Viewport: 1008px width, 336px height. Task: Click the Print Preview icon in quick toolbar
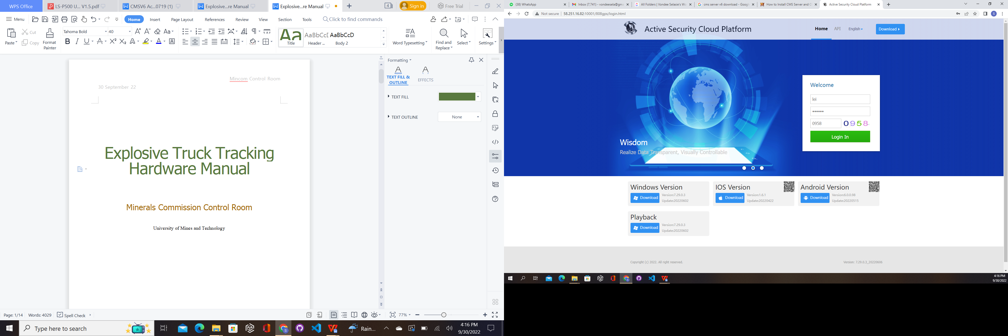[x=74, y=20]
